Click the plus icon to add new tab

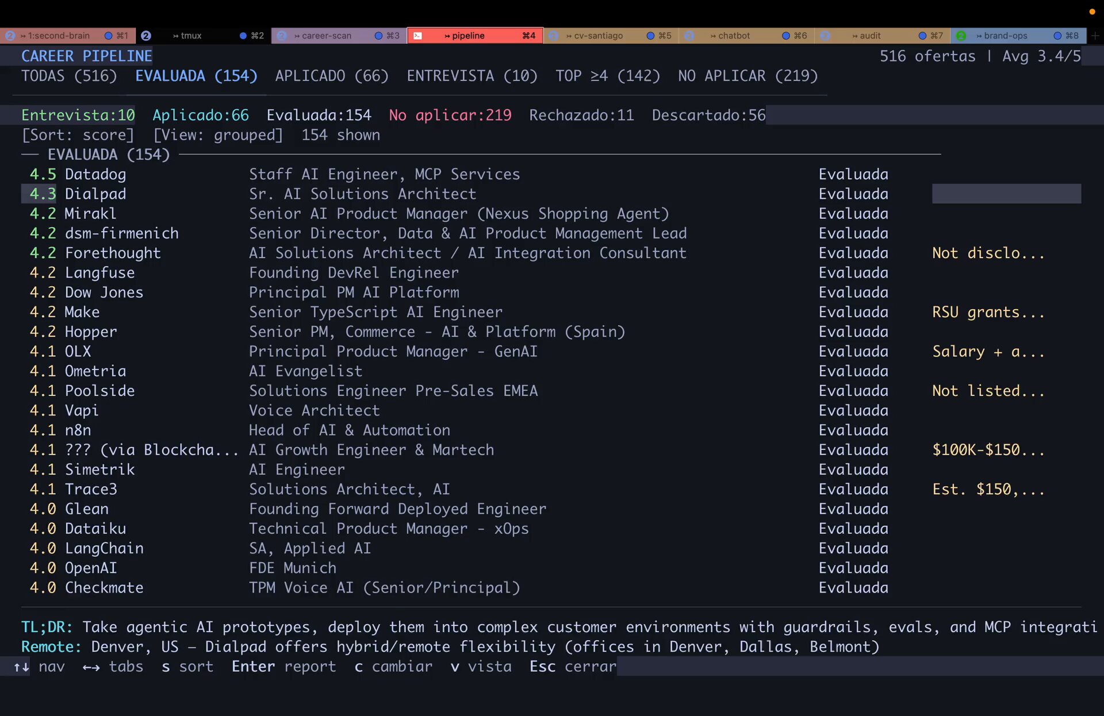1095,36
